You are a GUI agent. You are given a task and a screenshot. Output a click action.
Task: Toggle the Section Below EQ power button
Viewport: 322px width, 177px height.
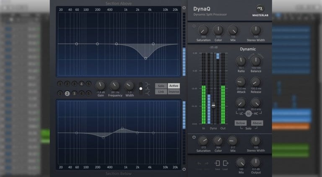click(x=184, y=169)
